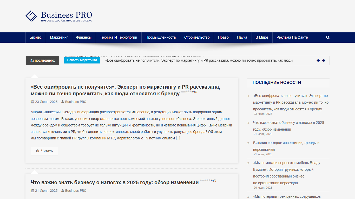This screenshot has width=355, height=199.
Task: Open the Бизнес menu item
Action: (x=36, y=38)
